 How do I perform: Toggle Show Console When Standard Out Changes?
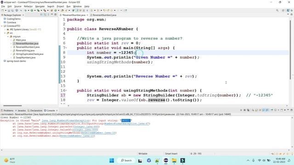(263, 110)
